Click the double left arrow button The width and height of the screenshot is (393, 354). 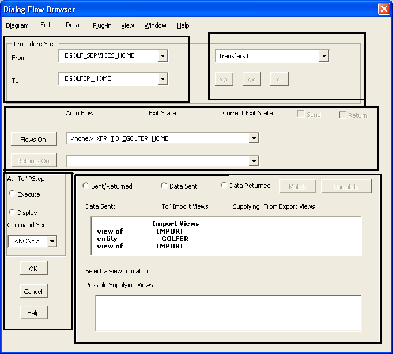[251, 79]
